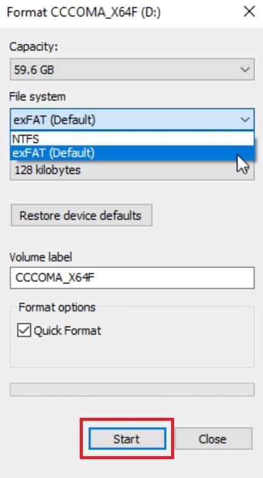Start formatting the drive
The width and height of the screenshot is (263, 478).
[127, 438]
